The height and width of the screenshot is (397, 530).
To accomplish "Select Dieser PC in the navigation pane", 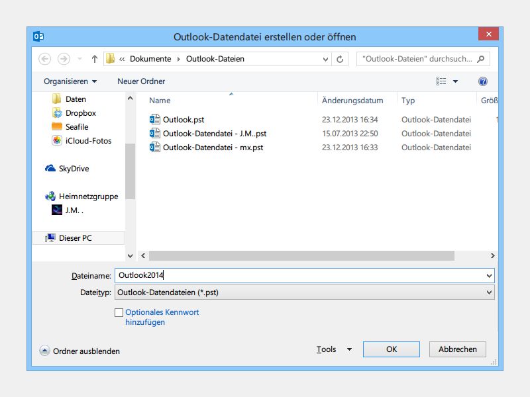I will 78,238.
